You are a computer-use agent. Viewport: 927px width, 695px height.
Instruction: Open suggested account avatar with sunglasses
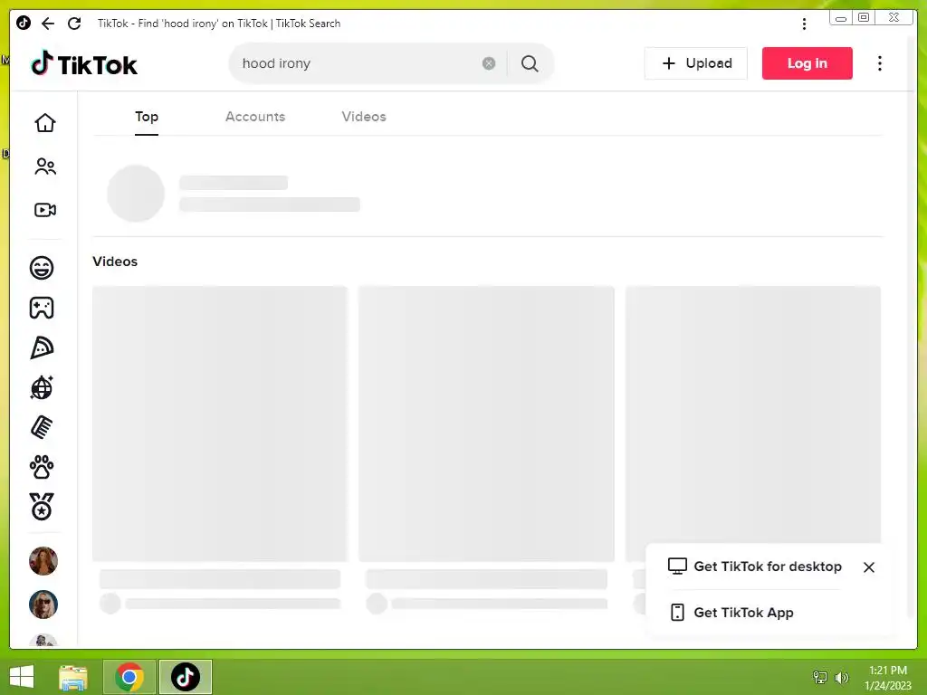pos(43,604)
